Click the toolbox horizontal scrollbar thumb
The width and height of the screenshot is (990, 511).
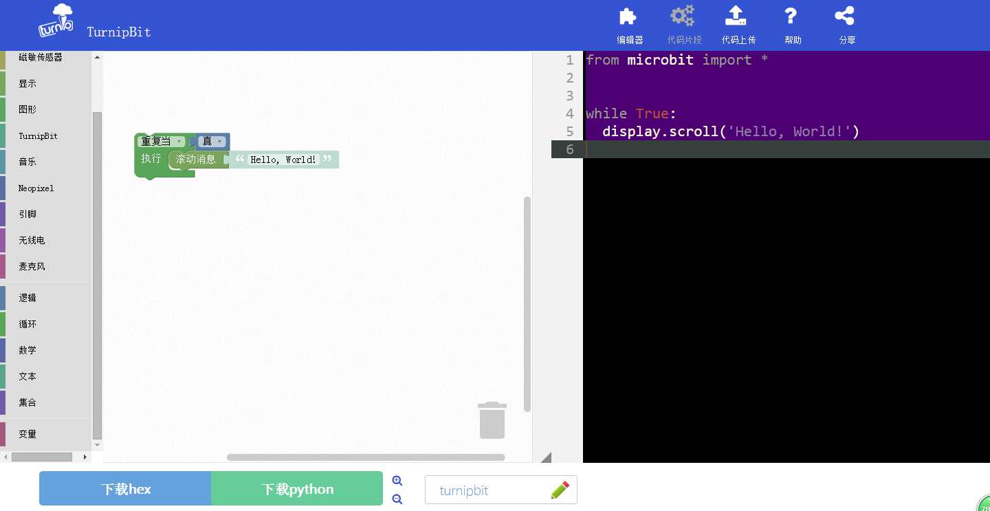pos(42,457)
